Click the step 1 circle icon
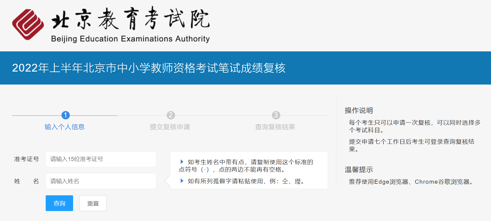The height and width of the screenshot is (221, 491). click(65, 115)
